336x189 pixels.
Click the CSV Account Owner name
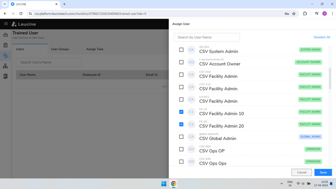pos(220,64)
